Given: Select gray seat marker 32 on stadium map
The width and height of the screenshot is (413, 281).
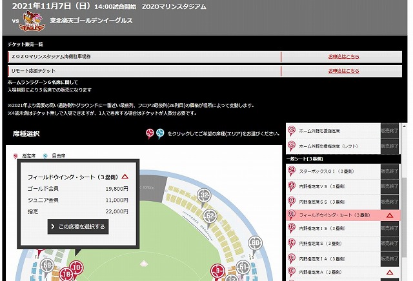Looking at the screenshot, I should point(205,197).
